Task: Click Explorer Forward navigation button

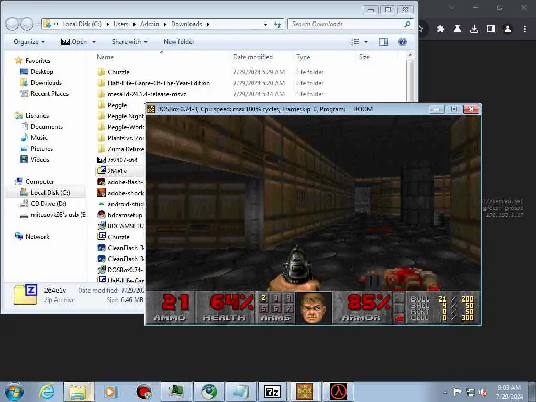Action: 27,24
